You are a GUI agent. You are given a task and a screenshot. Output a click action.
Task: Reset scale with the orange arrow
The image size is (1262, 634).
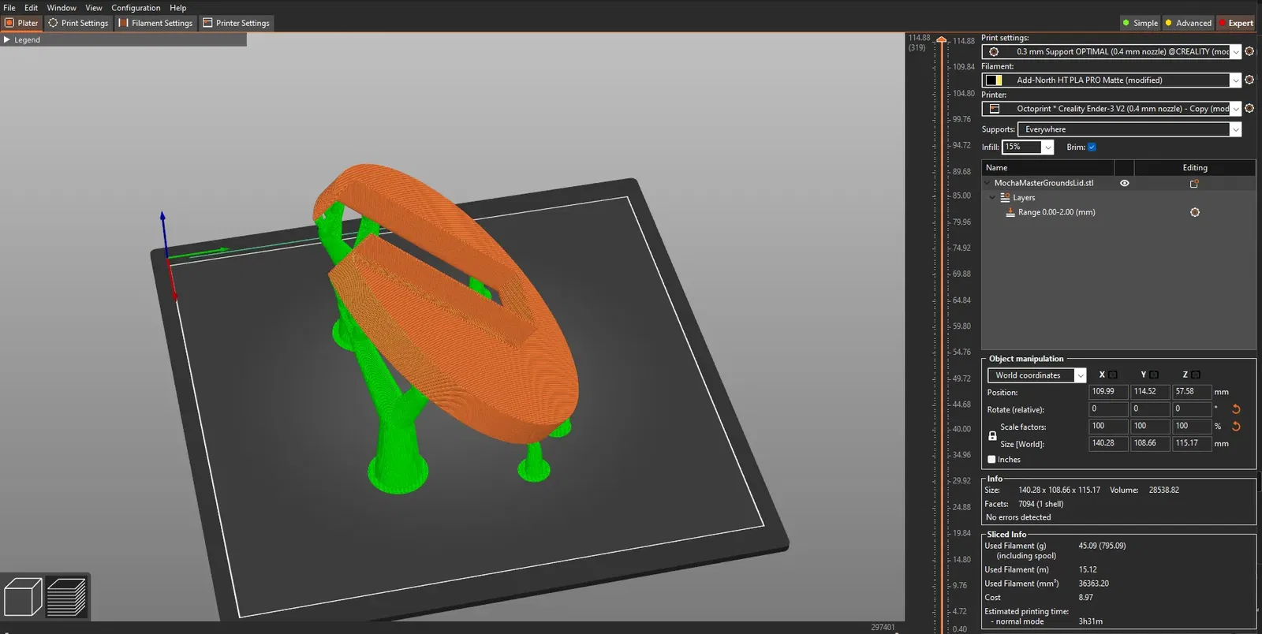[x=1236, y=427]
